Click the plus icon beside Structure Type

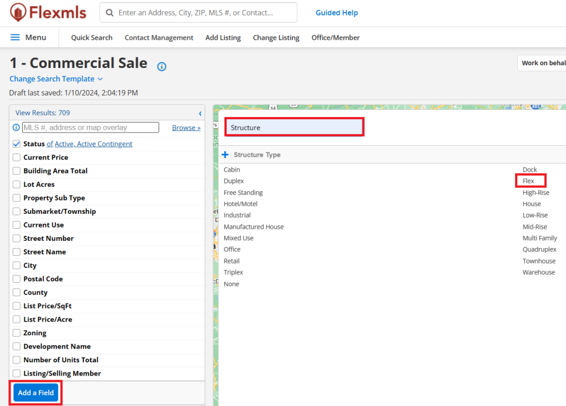point(226,155)
